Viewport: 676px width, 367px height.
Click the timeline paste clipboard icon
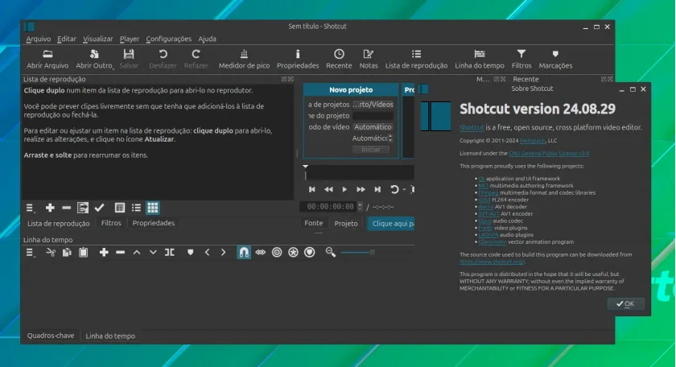[x=83, y=252]
